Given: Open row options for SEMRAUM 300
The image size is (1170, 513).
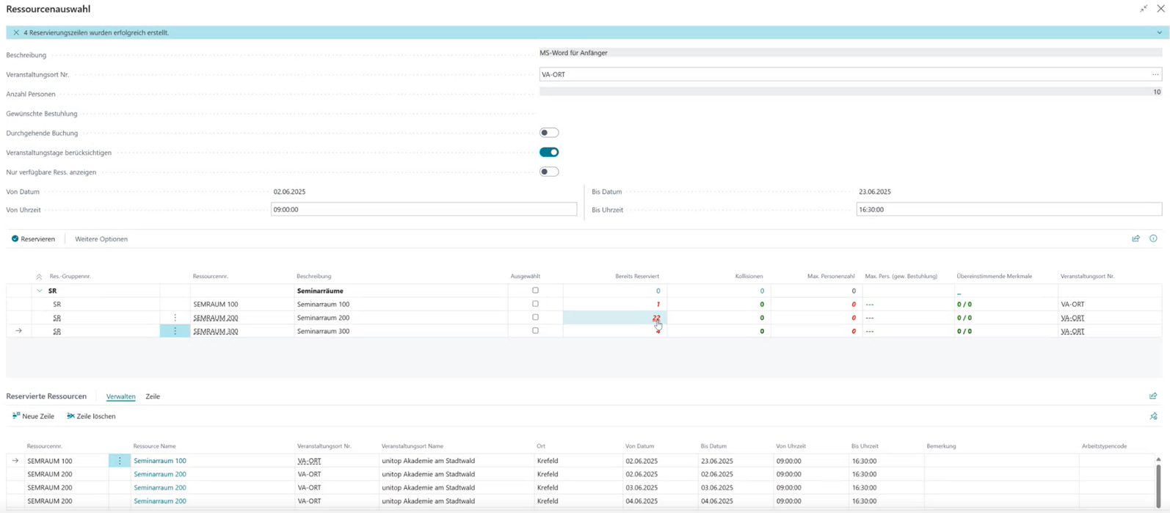Looking at the screenshot, I should (175, 331).
